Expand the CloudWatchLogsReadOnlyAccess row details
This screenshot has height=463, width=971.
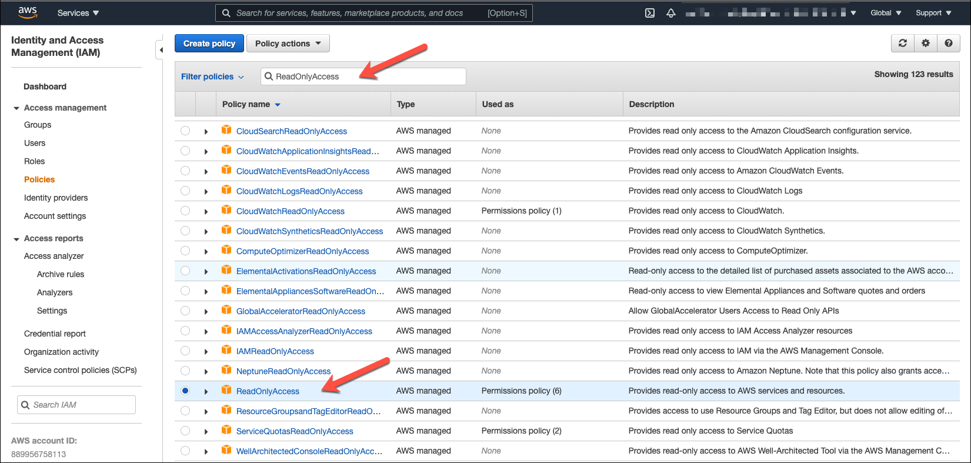206,191
